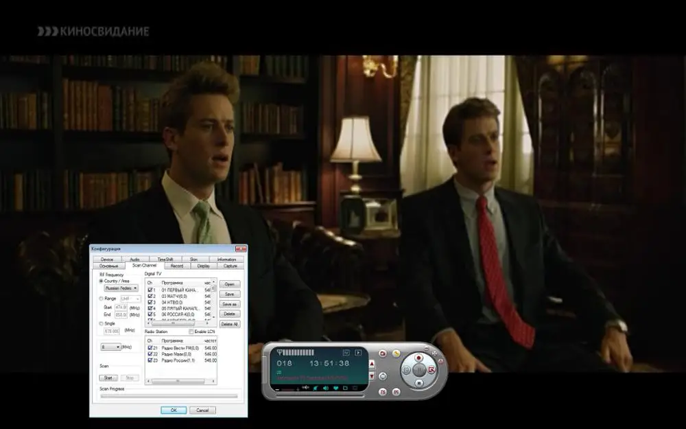This screenshot has width=686, height=429.
Task: Click the play file icon on display
Action: click(x=358, y=353)
